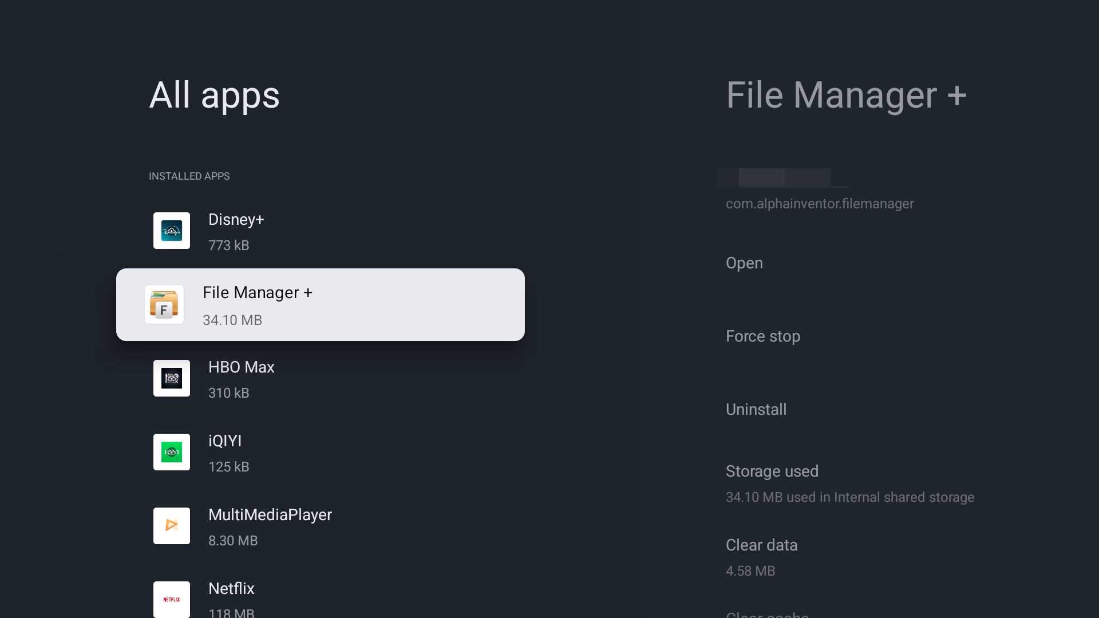Click the Disney+ app icon
The height and width of the screenshot is (618, 1099).
coord(172,231)
